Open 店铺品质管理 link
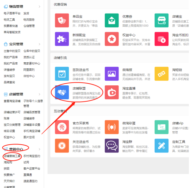The width and height of the screenshot is (195, 188). tap(32, 112)
